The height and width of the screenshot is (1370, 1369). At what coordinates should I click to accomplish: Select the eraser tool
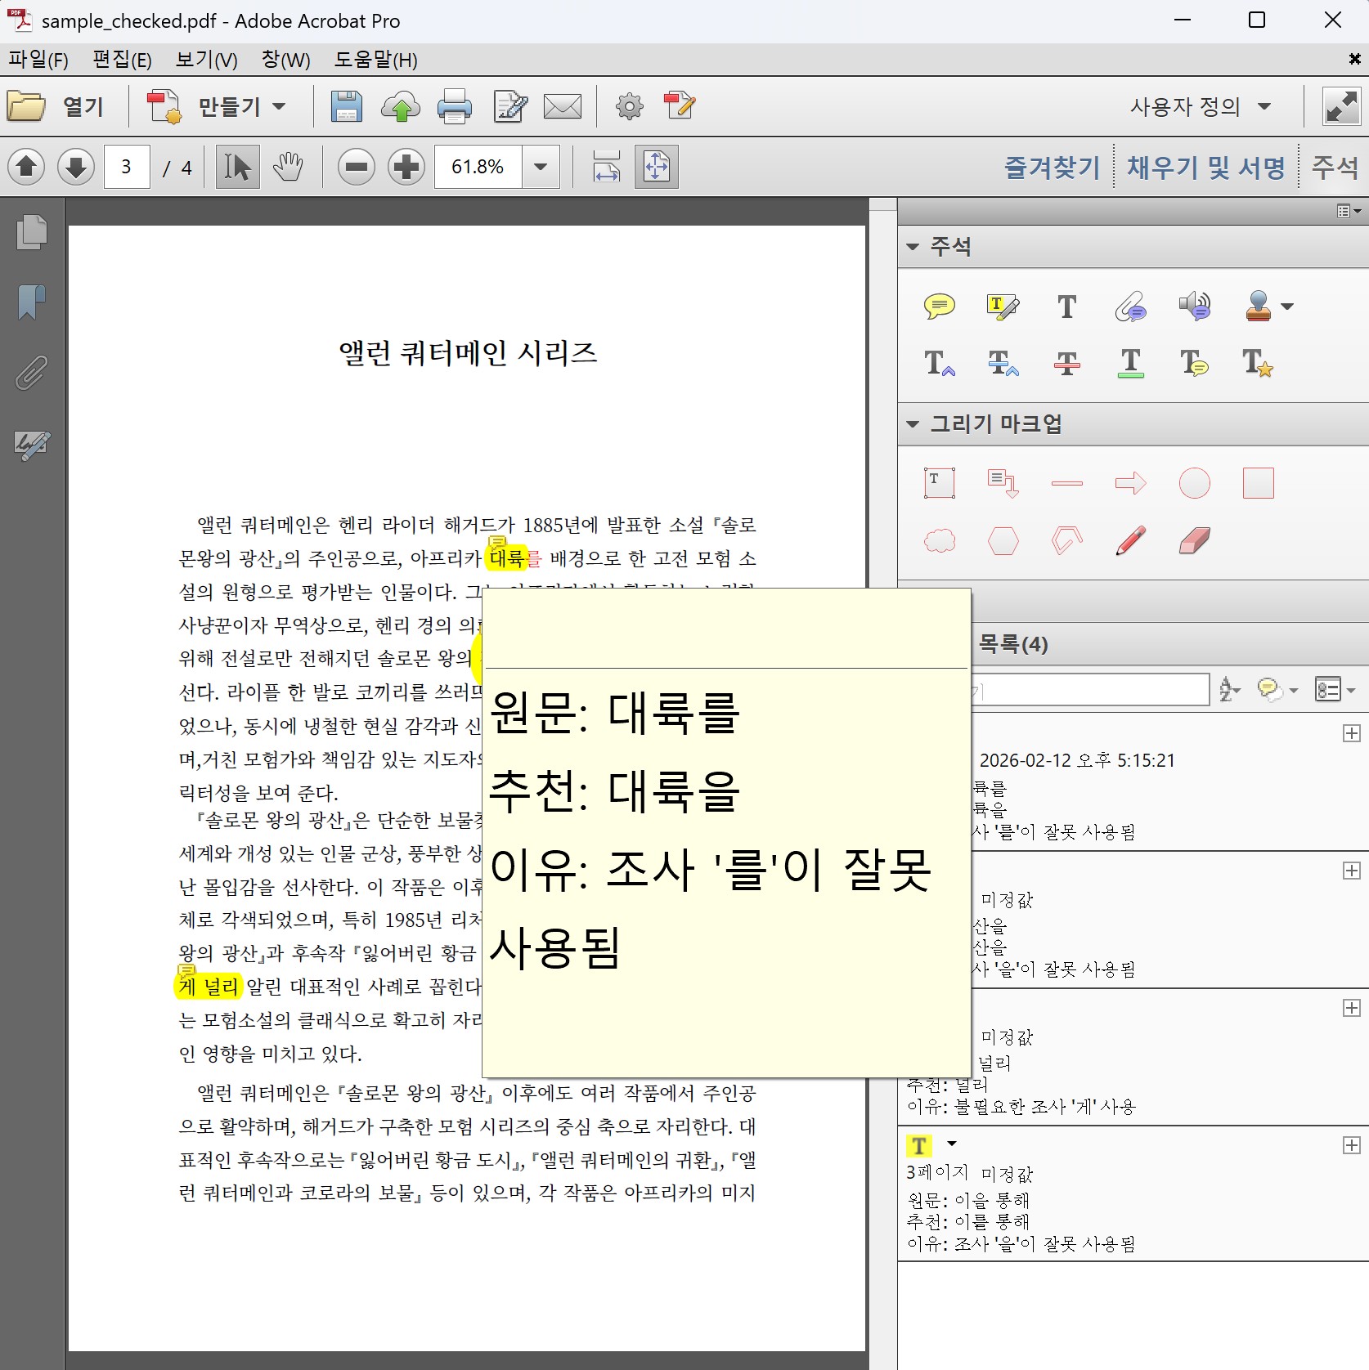pyautogui.click(x=1195, y=540)
